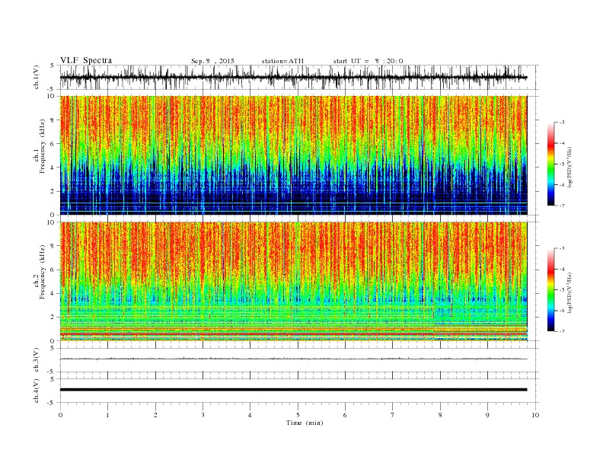The height and width of the screenshot is (466, 603).
Task: Click the "-7" label on ch.2 color bar
Action: click(x=562, y=331)
